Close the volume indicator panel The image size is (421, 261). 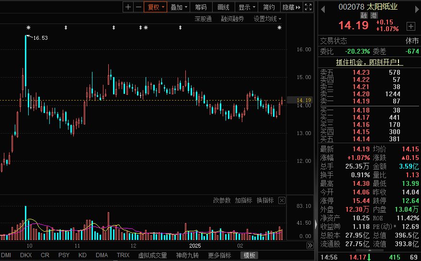click(282, 201)
